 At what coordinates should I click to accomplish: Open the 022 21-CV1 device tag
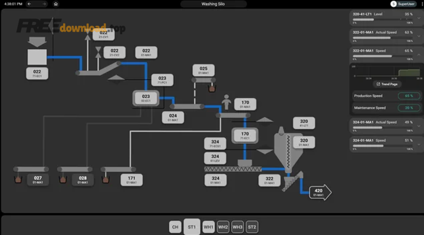[104, 34]
